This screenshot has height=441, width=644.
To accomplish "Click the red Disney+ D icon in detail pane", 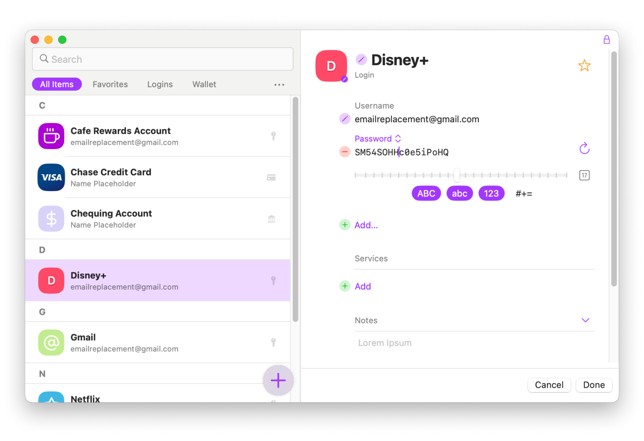I will coord(331,66).
